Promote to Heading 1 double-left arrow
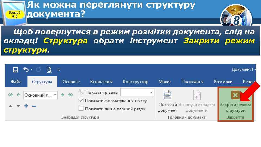This screenshot has width=261, height=147. tap(11, 95)
